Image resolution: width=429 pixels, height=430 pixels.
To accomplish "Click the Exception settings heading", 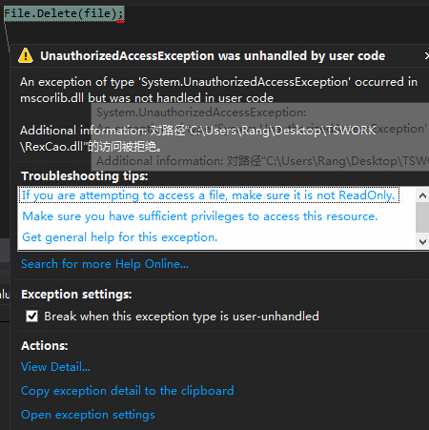I will click(x=76, y=294).
